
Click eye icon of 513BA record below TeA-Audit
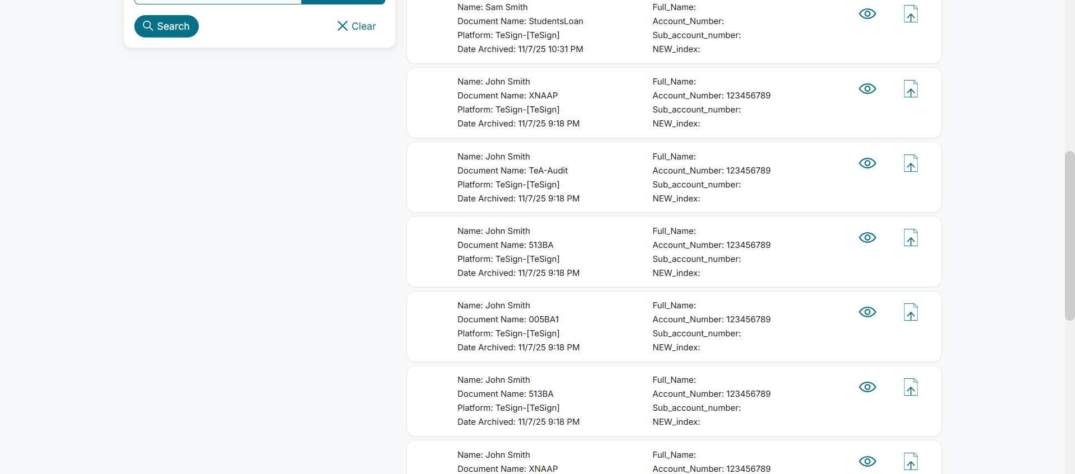point(867,238)
